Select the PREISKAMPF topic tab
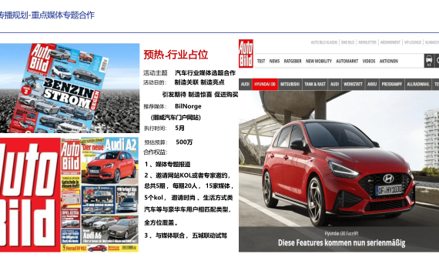439x277 pixels. tap(392, 84)
